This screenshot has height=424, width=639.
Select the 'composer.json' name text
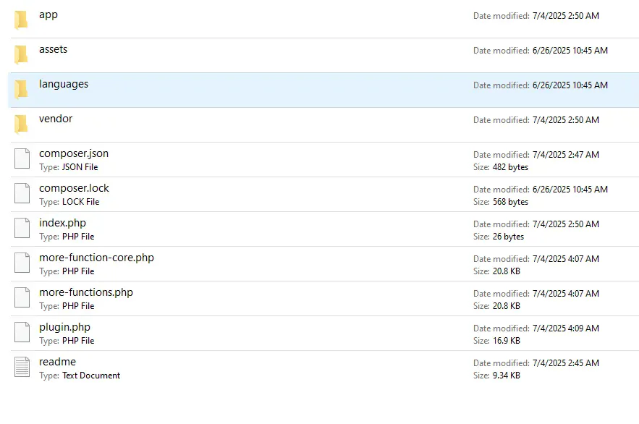[74, 154]
